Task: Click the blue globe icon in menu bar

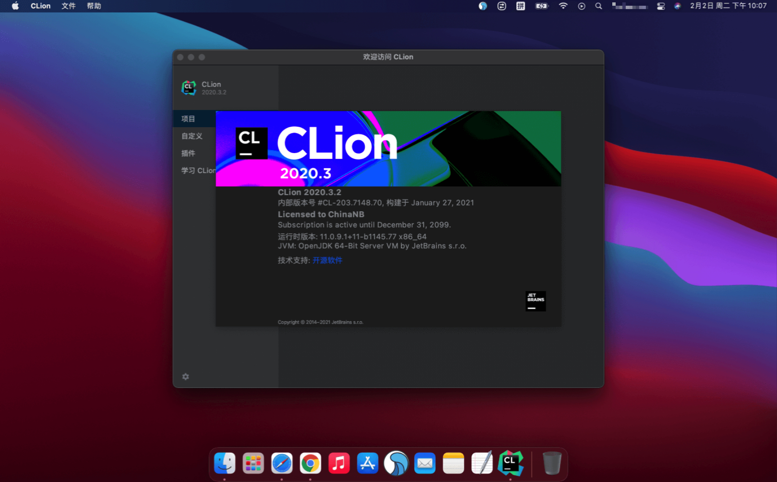Action: [483, 6]
